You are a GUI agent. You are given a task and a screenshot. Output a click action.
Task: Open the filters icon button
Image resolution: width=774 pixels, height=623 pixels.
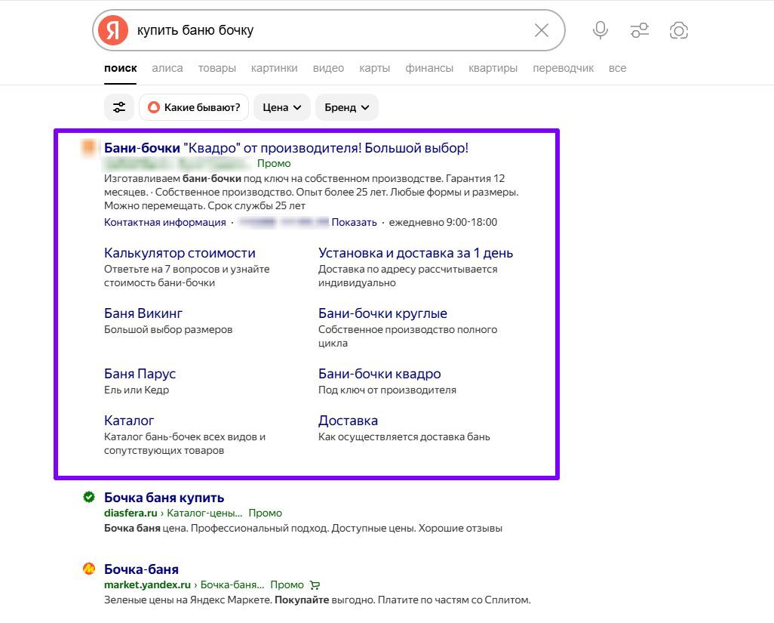pyautogui.click(x=119, y=107)
